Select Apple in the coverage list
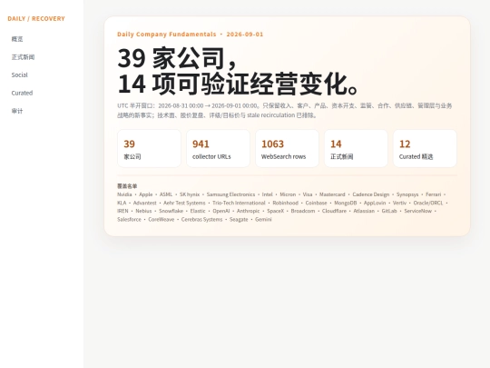Screen dimensions: 490x368 click(145, 194)
